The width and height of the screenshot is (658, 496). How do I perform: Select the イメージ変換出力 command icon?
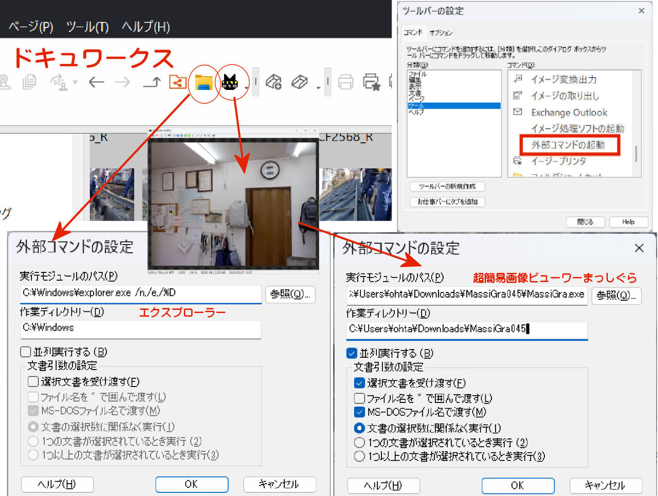518,79
